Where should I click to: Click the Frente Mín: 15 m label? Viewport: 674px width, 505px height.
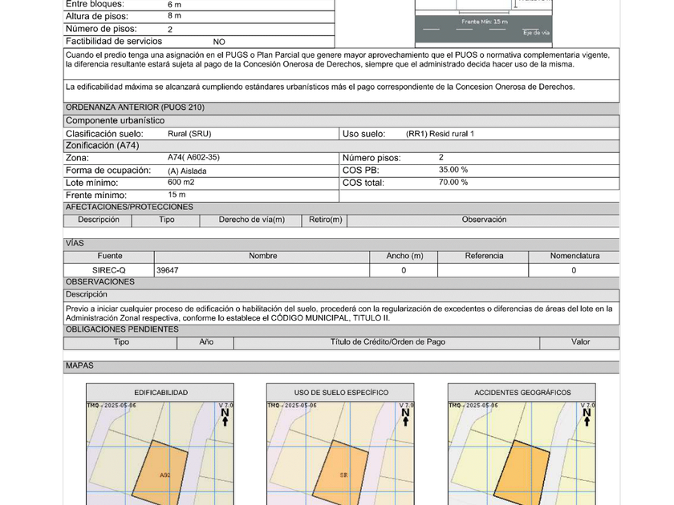click(484, 22)
